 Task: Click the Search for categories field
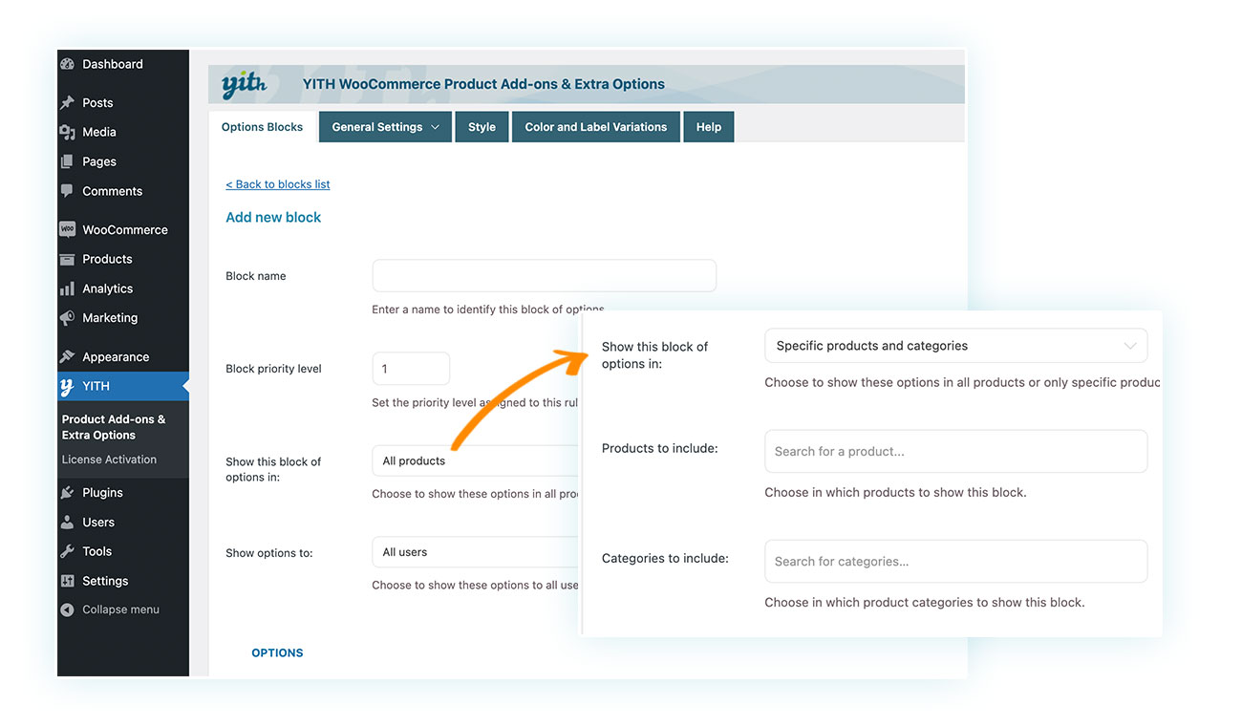click(x=956, y=562)
